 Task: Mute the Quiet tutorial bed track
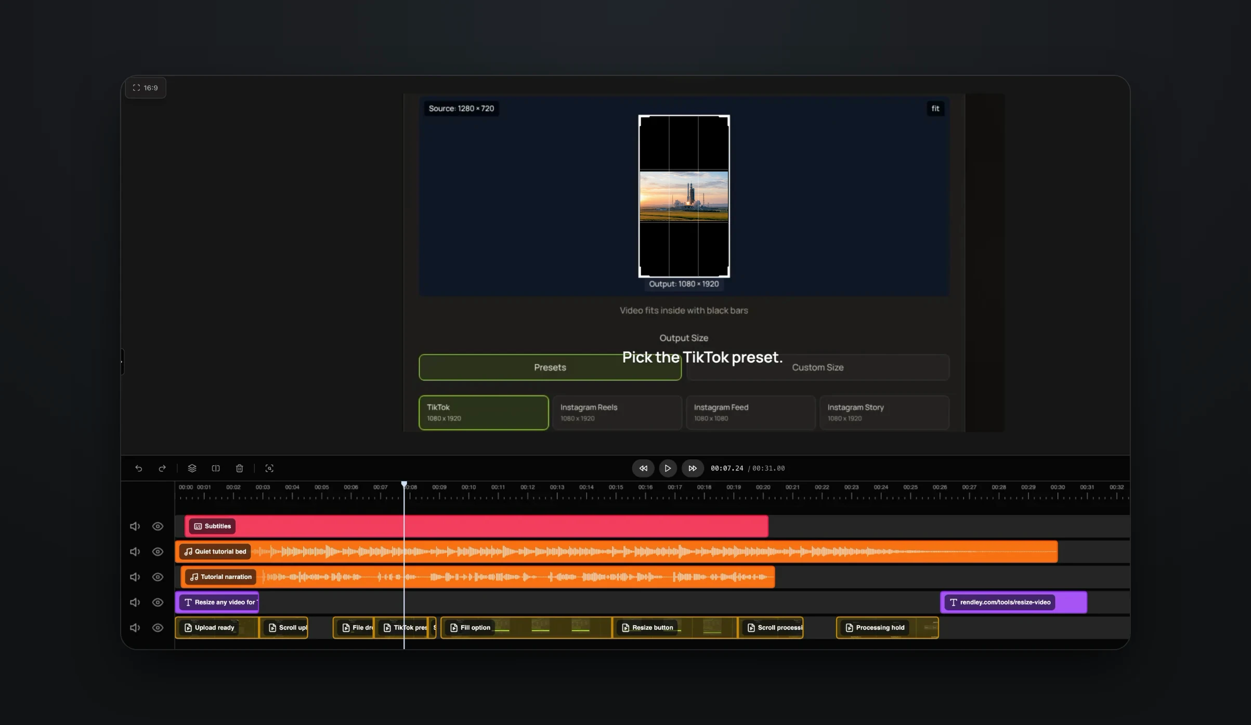tap(135, 552)
